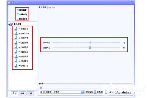The width and height of the screenshot is (147, 98).
Task: Click the music note icon for preset 09
Action: point(16,66)
